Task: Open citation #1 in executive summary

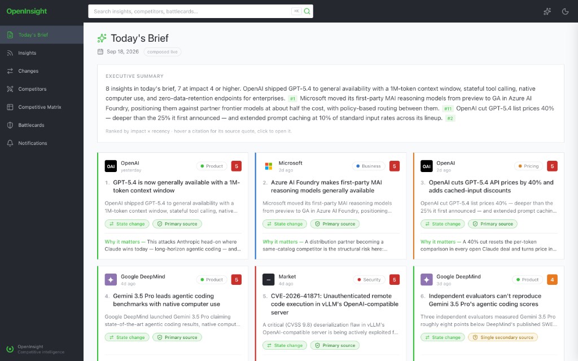Action: point(292,99)
